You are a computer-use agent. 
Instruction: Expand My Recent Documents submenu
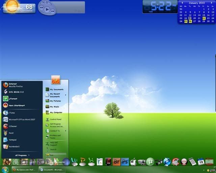click(56, 95)
